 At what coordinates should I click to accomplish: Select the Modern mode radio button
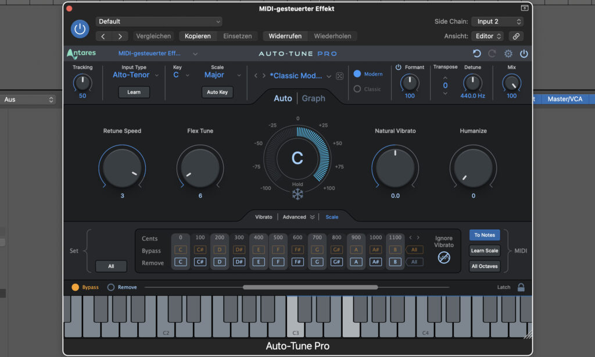pos(357,74)
